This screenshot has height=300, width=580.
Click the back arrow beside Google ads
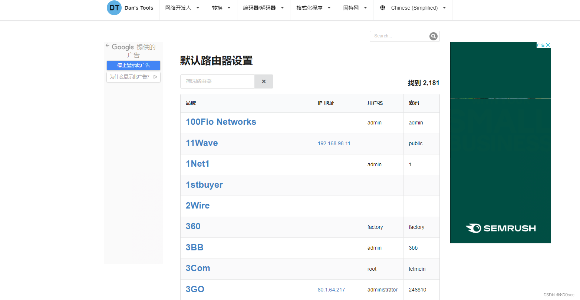click(108, 46)
